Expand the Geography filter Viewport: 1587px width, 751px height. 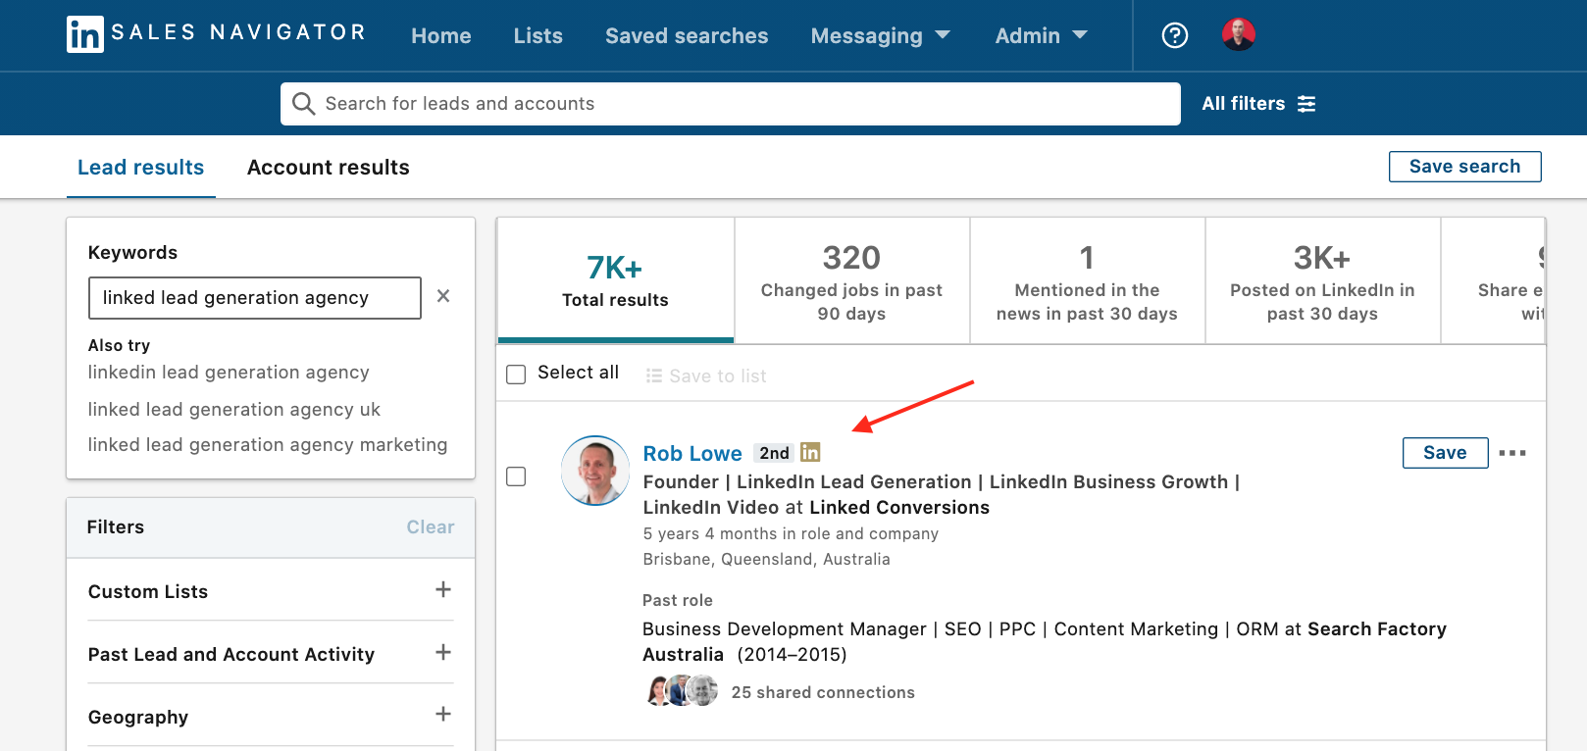point(443,714)
